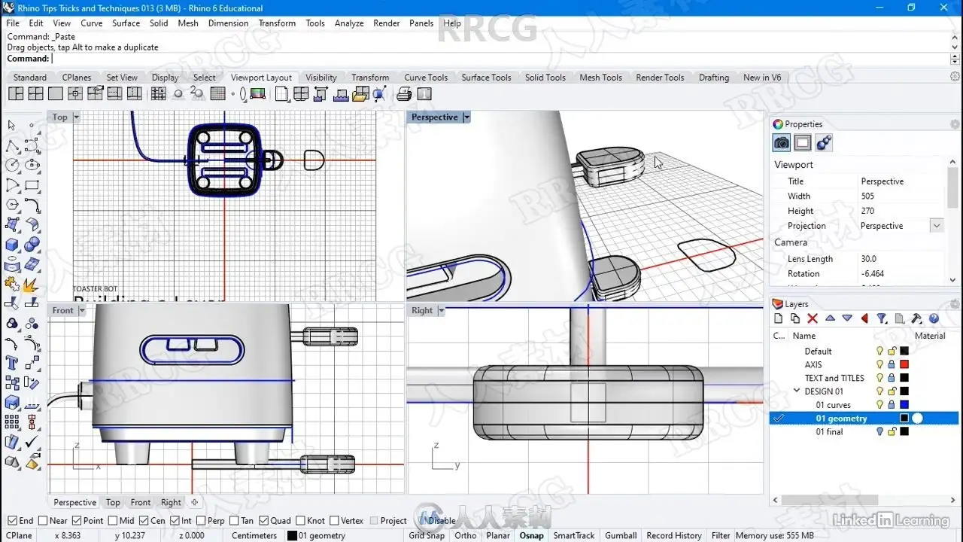Toggle visibility bulb of 01 final layer
The width and height of the screenshot is (963, 542).
[x=879, y=432]
